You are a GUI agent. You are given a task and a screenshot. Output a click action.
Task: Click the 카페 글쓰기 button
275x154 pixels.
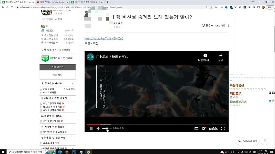[x=57, y=67]
